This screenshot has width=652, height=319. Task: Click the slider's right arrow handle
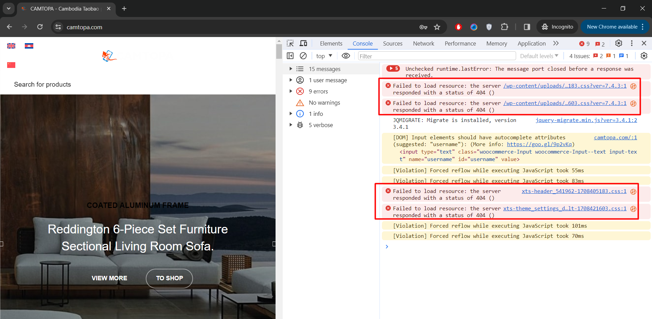(x=274, y=244)
